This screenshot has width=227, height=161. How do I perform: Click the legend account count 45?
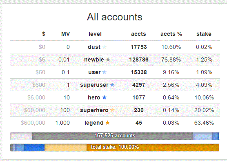click(139, 123)
